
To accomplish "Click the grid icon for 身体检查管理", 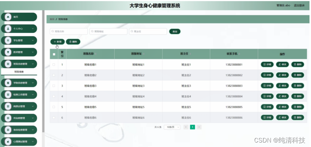I will (x=8, y=130).
